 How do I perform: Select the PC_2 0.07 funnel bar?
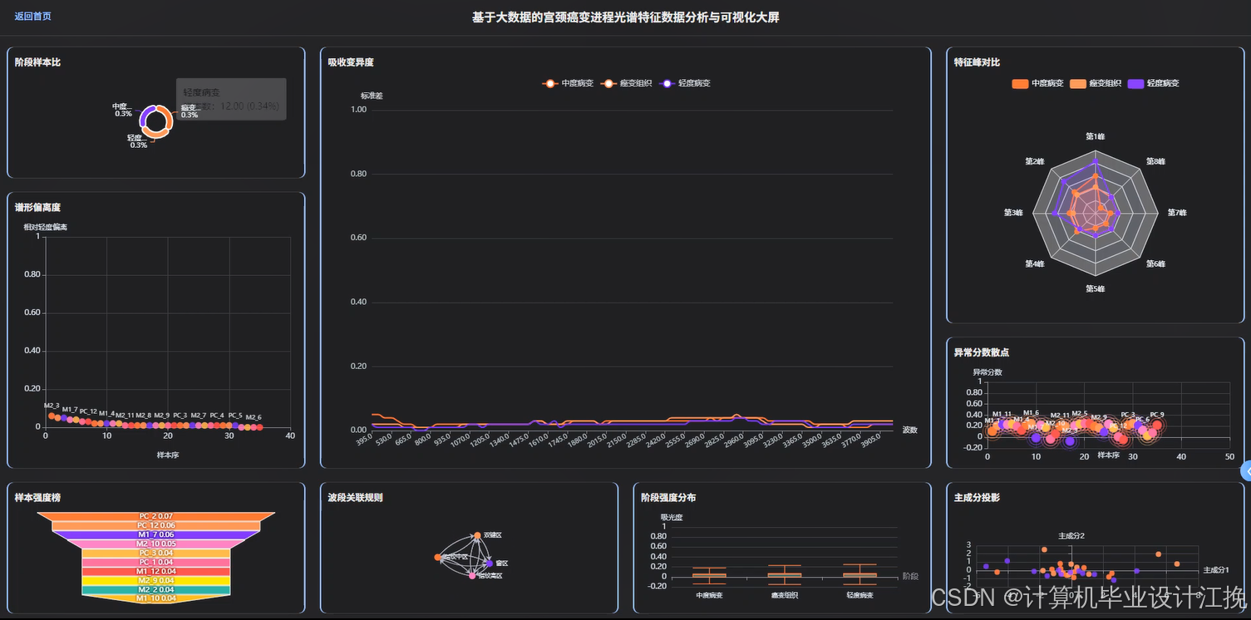point(155,516)
